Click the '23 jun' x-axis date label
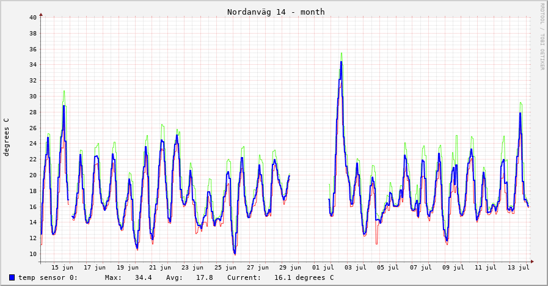The image size is (548, 286). [x=192, y=268]
